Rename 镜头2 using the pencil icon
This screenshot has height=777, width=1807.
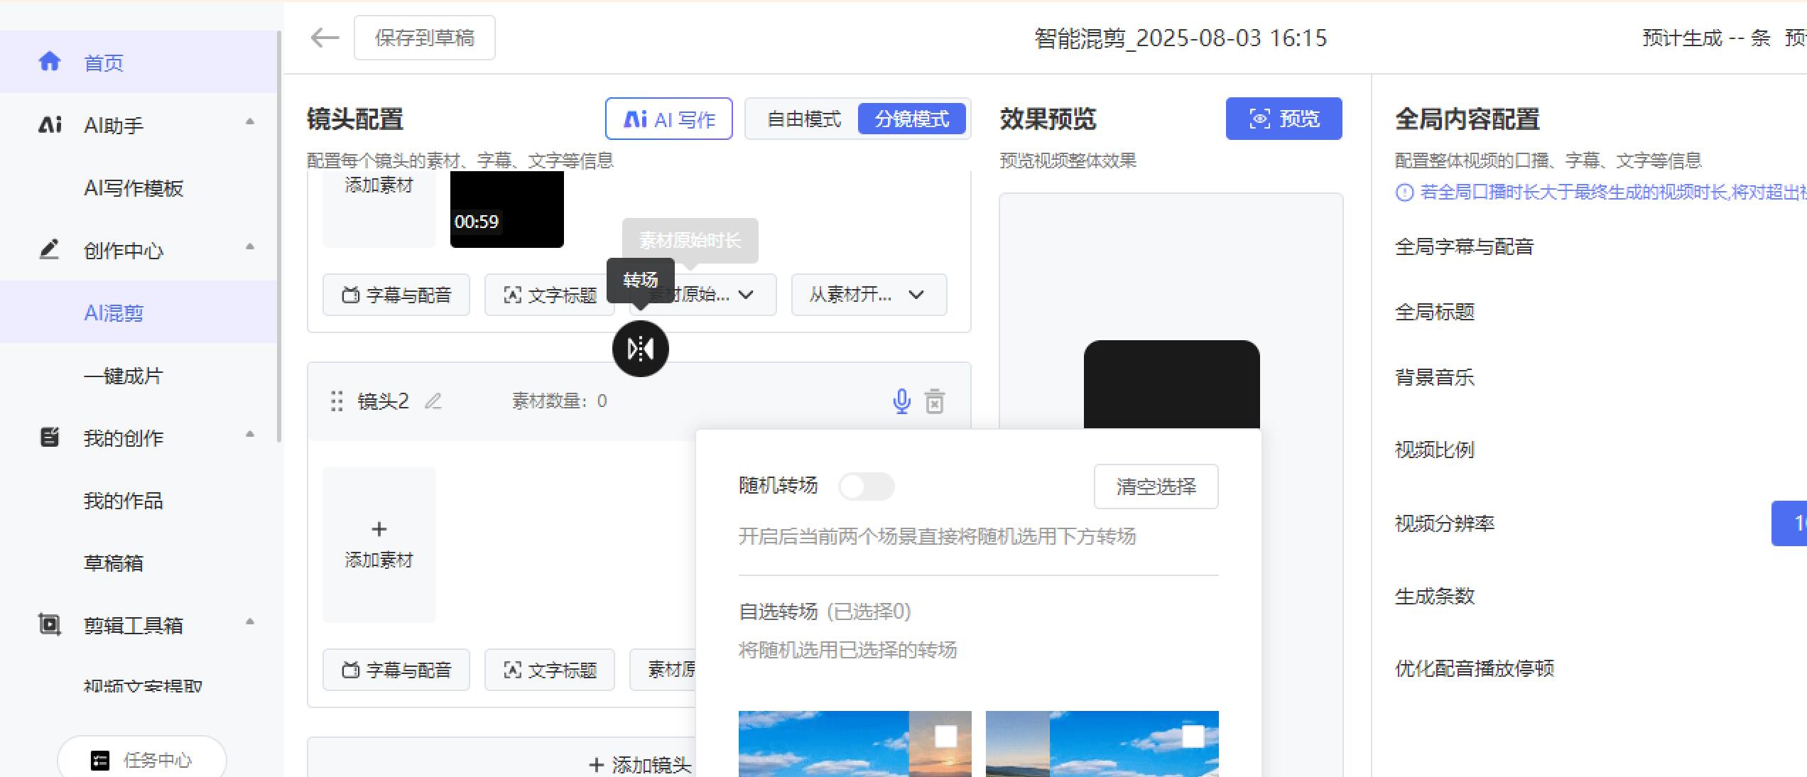433,401
